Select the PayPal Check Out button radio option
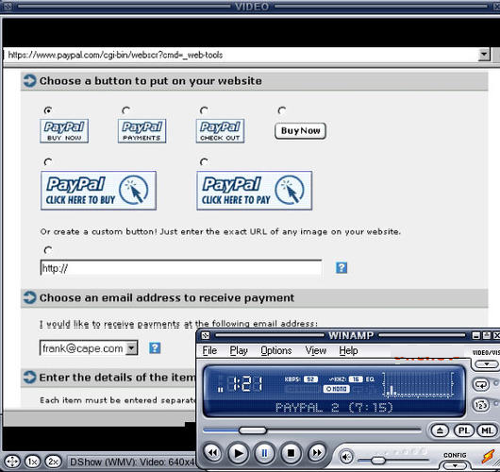500x472 pixels. pos(204,110)
